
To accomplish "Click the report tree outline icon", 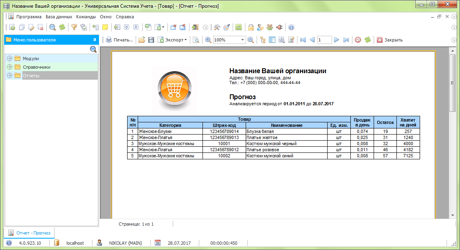I will [x=262, y=40].
